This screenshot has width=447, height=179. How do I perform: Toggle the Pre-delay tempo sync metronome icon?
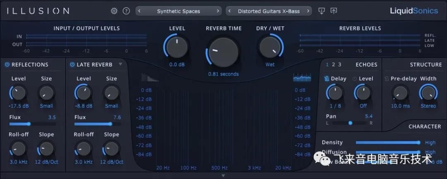(x=387, y=79)
